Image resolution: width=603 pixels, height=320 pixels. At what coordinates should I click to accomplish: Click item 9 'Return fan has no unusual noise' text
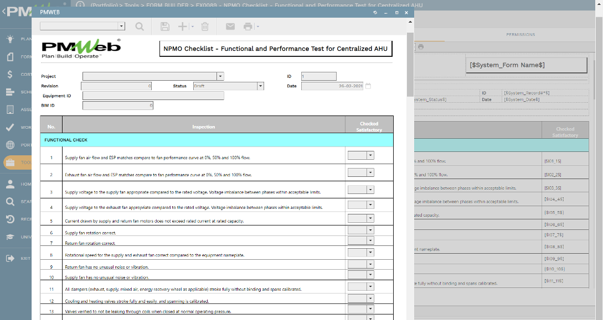(x=106, y=267)
